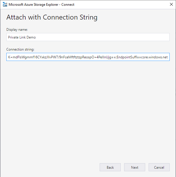176x177 pixels.
Task: Click 'EndpointSuffix=core.windows.net' in the connection string
Action: 142,57
